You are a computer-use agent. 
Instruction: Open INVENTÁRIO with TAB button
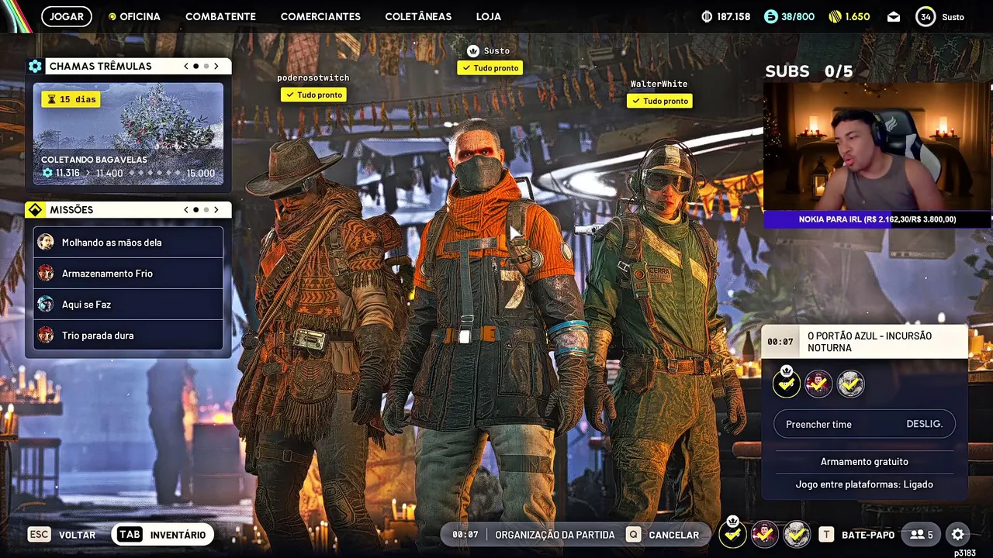162,535
